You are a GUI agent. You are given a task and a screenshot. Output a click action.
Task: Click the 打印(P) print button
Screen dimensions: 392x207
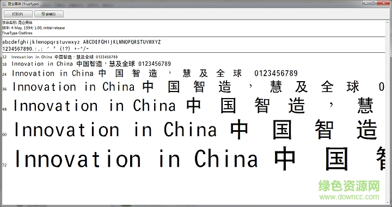pyautogui.click(x=18, y=14)
